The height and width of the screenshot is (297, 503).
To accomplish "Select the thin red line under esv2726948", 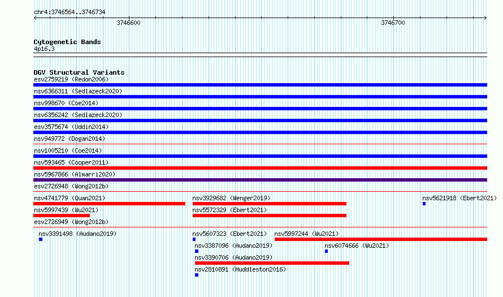I will pyautogui.click(x=260, y=192).
